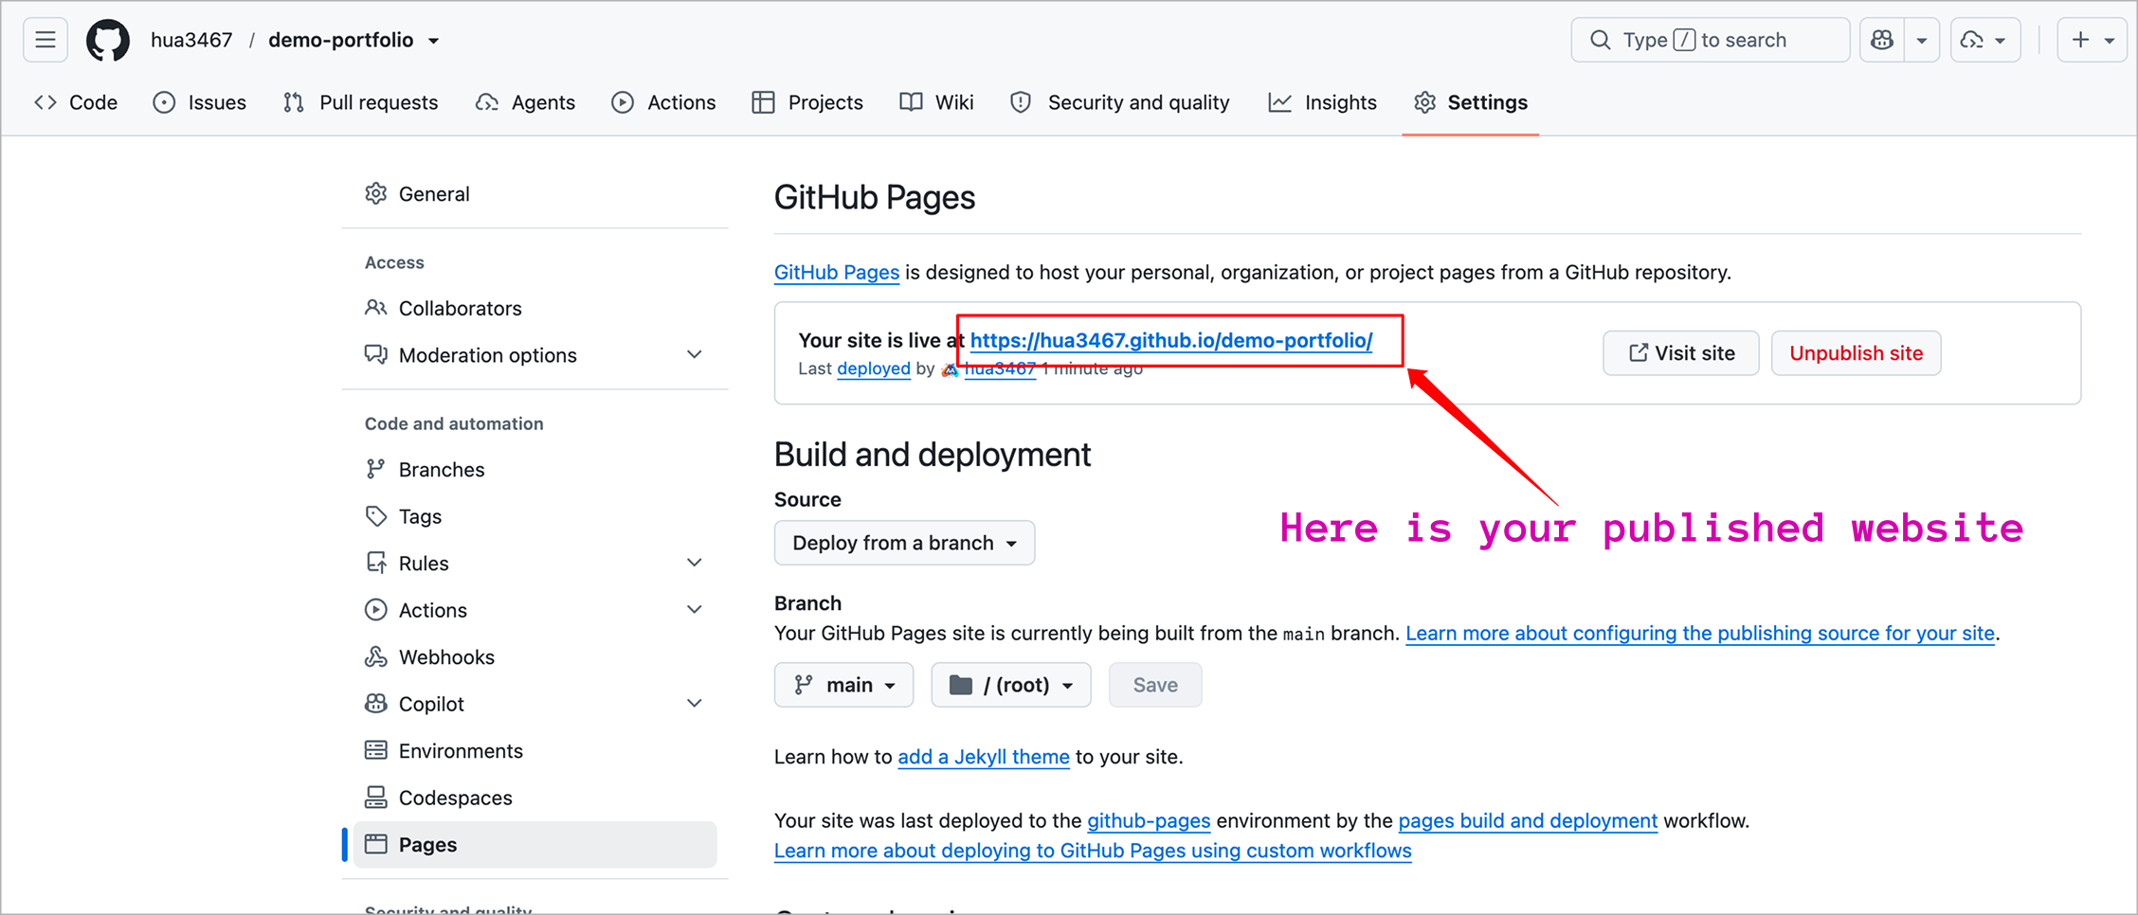The image size is (2138, 915).
Task: Switch to the Code tab
Action: (x=76, y=102)
